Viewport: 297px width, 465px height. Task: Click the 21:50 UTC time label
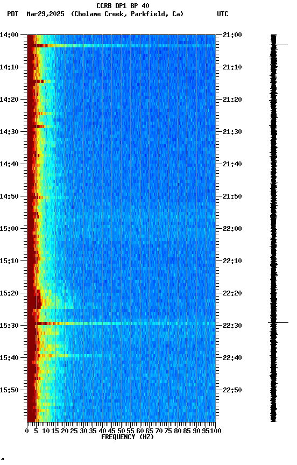pyautogui.click(x=232, y=196)
